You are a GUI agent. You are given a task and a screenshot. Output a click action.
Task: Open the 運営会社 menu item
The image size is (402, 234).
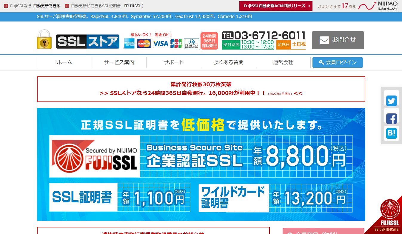[x=283, y=62]
